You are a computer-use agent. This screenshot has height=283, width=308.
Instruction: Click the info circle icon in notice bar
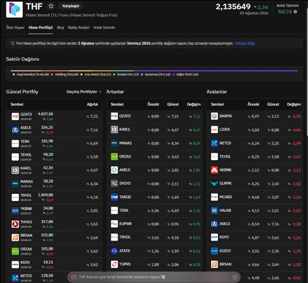(13, 43)
